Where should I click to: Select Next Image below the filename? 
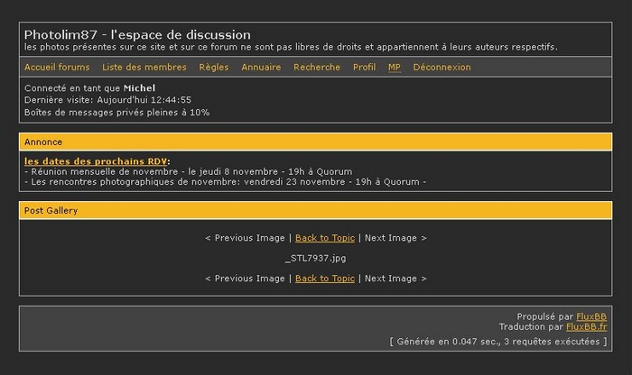pos(395,279)
